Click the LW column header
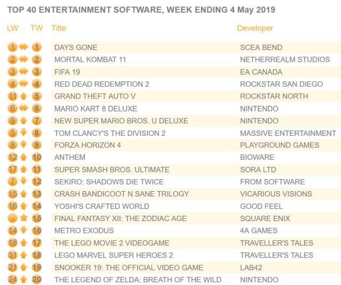The height and width of the screenshot is (285, 341). click(x=12, y=28)
